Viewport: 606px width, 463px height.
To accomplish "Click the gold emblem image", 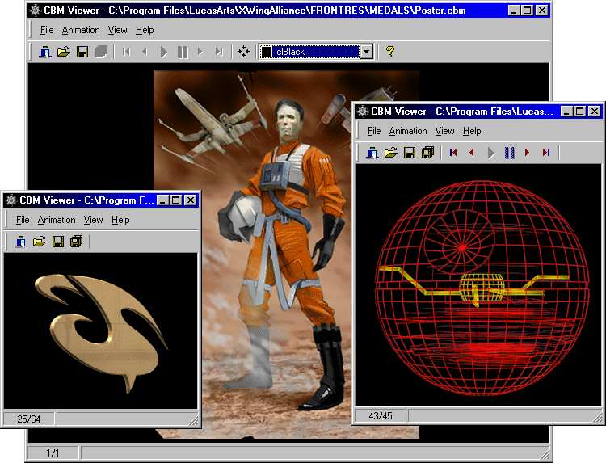I will (x=101, y=332).
